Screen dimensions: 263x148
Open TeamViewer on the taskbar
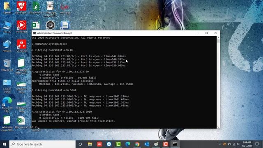(109, 144)
